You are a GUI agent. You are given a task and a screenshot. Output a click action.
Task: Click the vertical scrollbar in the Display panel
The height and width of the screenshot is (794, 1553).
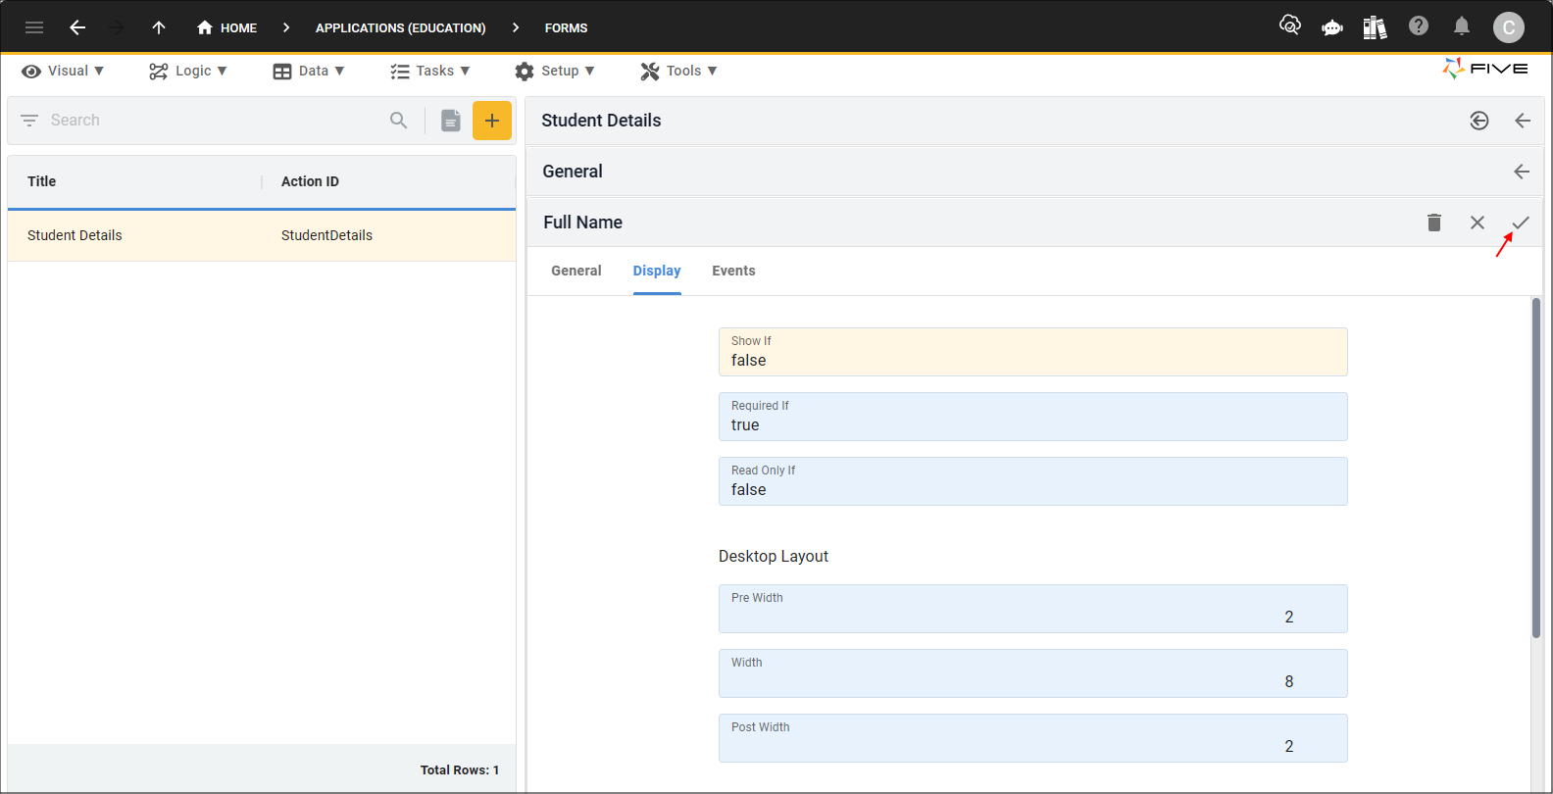click(1536, 468)
